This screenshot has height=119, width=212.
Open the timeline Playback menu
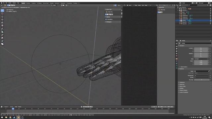point(6,107)
